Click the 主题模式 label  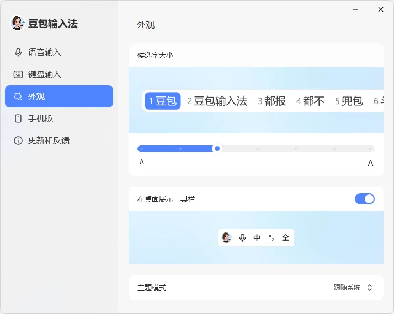tap(152, 288)
